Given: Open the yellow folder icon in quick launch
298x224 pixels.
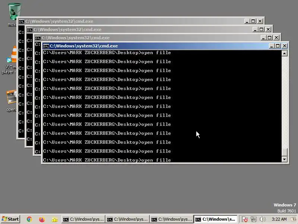Looking at the screenshot, I should click(54, 220).
